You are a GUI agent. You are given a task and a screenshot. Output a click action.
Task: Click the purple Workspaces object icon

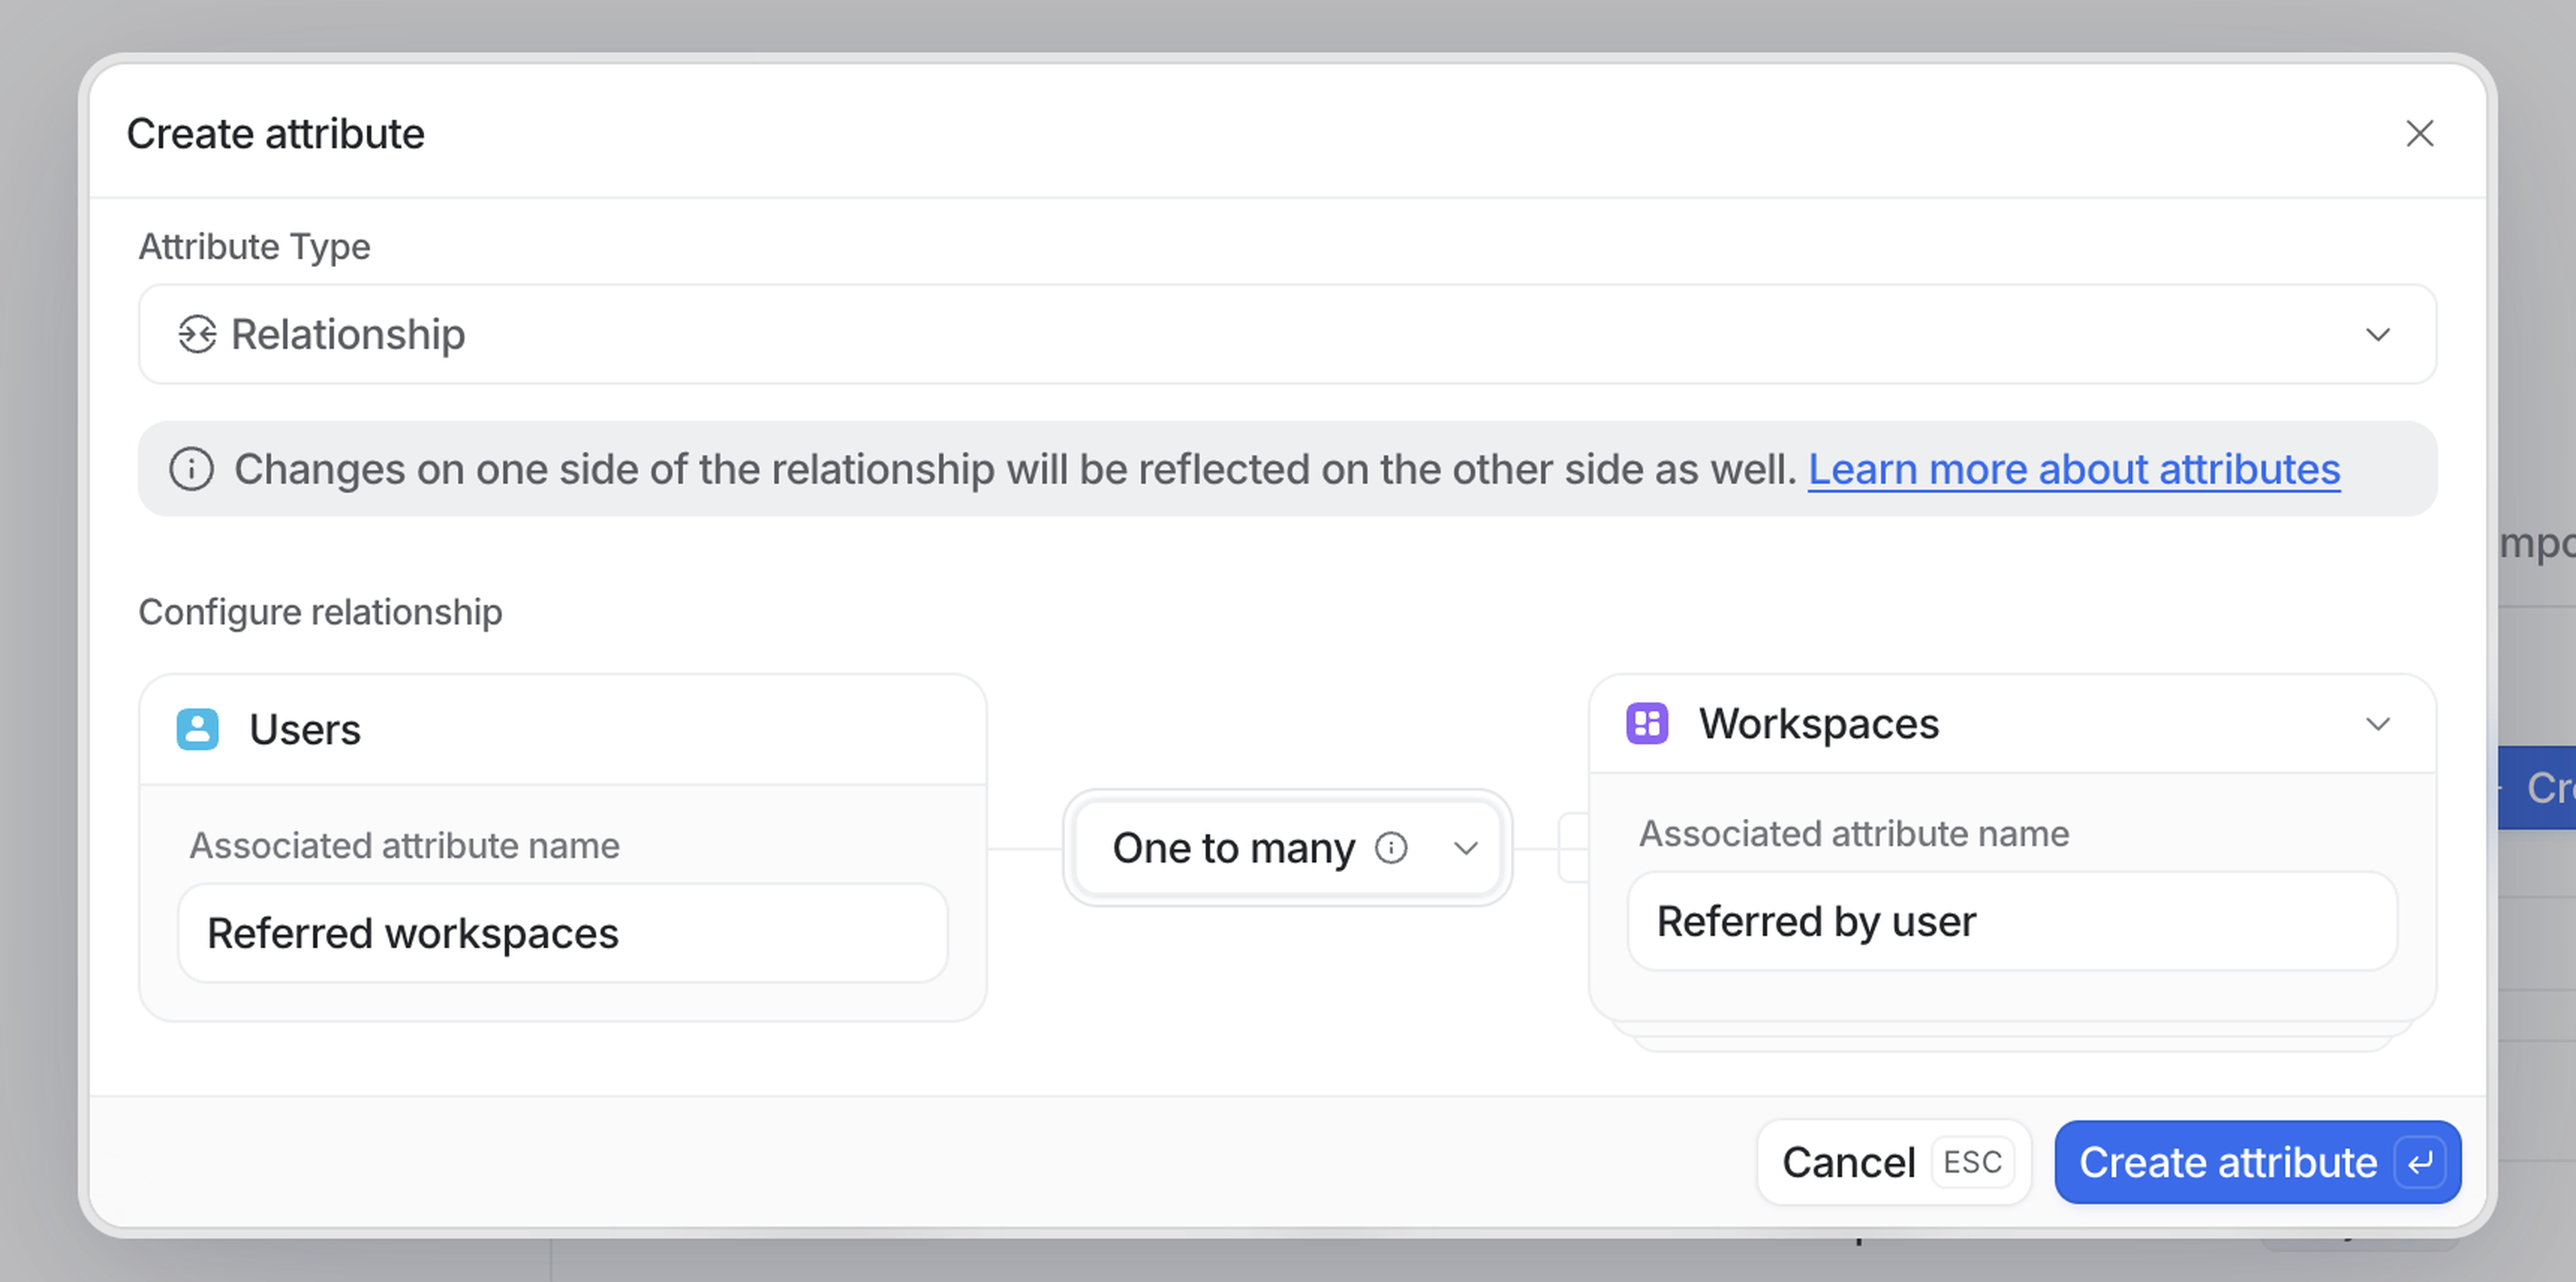[x=1647, y=723]
